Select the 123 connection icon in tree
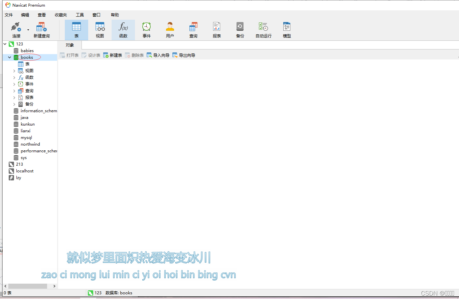The height and width of the screenshot is (299, 459). tap(11, 44)
